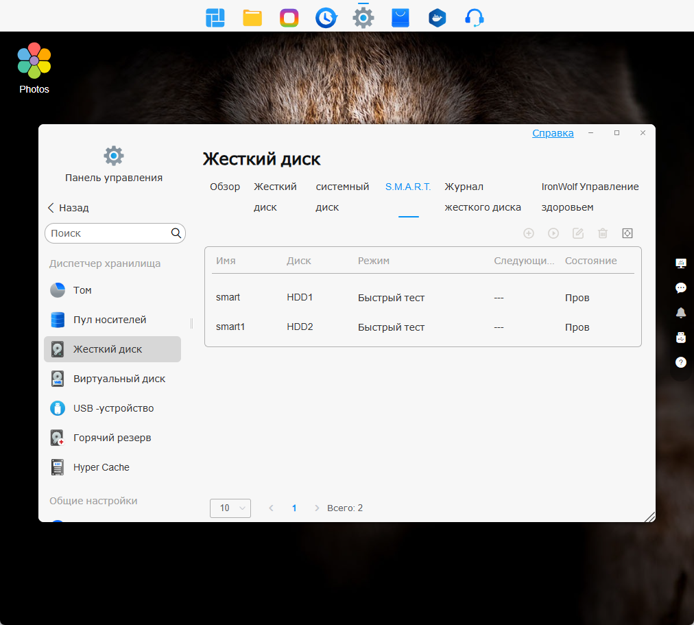
Task: Switch to the системный диск tab
Action: [342, 197]
